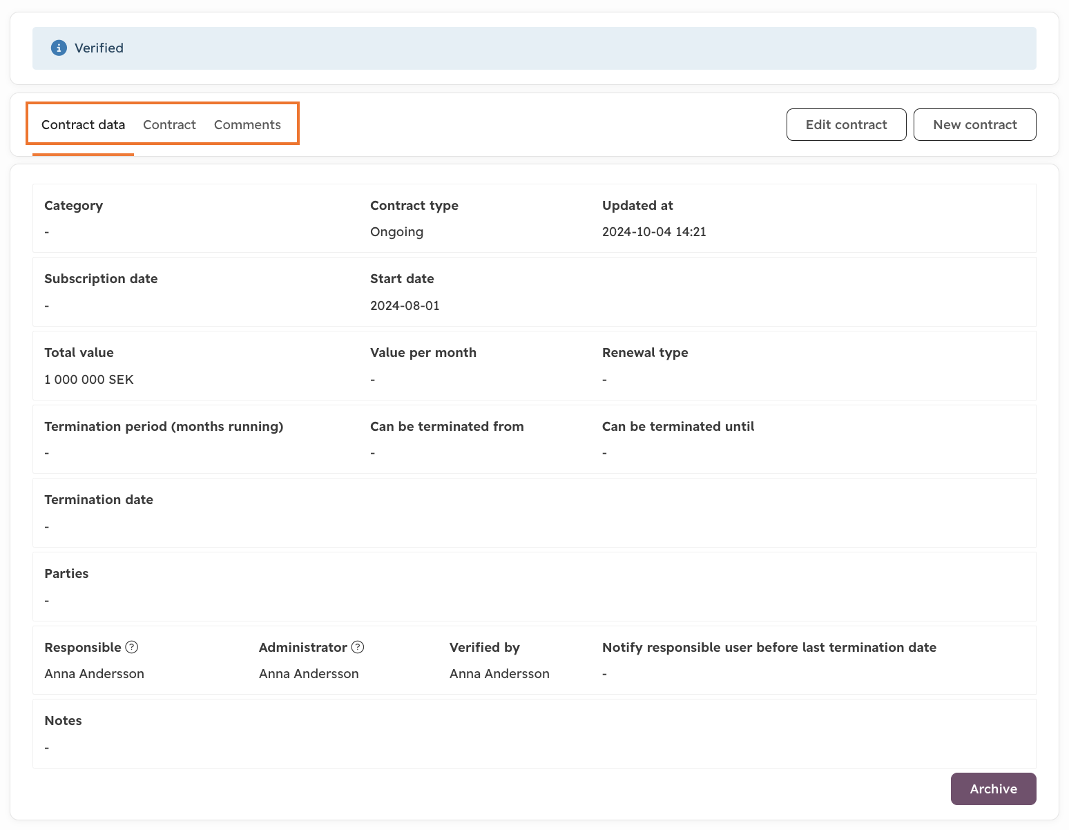This screenshot has width=1069, height=830.
Task: Click the Updated at label
Action: coord(637,206)
